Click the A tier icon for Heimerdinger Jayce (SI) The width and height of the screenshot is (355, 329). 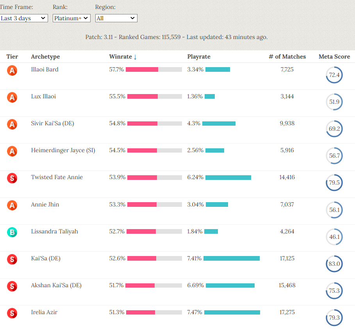[12, 151]
